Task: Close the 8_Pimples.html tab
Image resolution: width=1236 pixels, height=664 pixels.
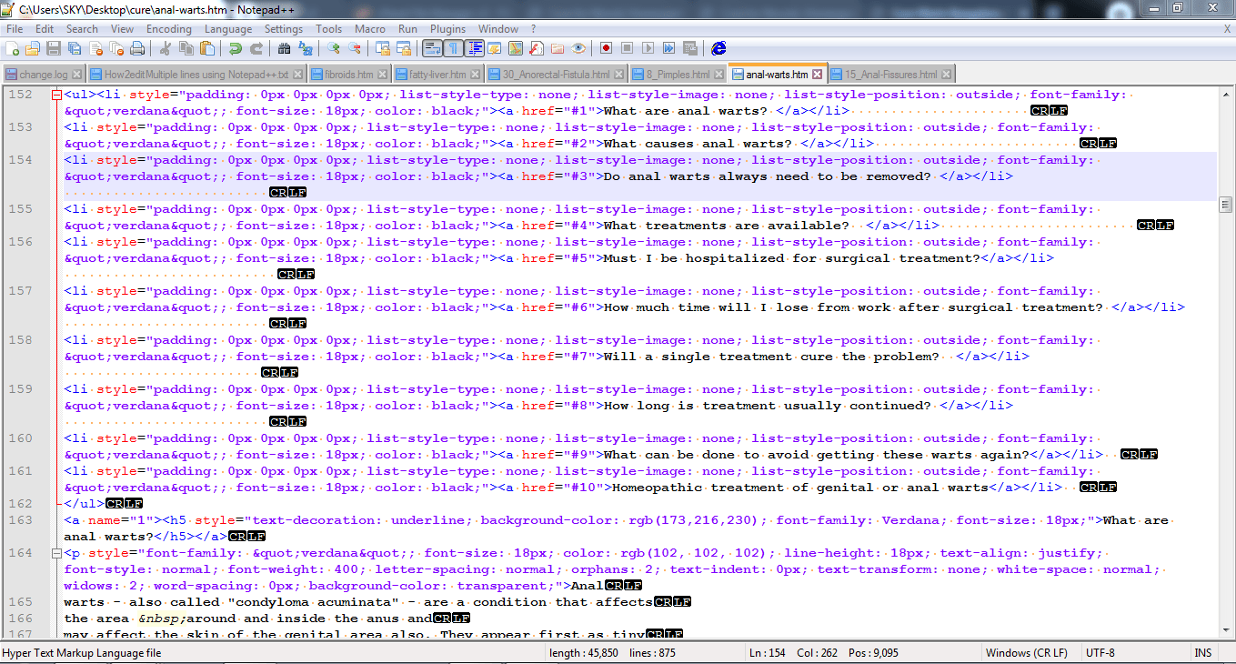Action: 718,75
